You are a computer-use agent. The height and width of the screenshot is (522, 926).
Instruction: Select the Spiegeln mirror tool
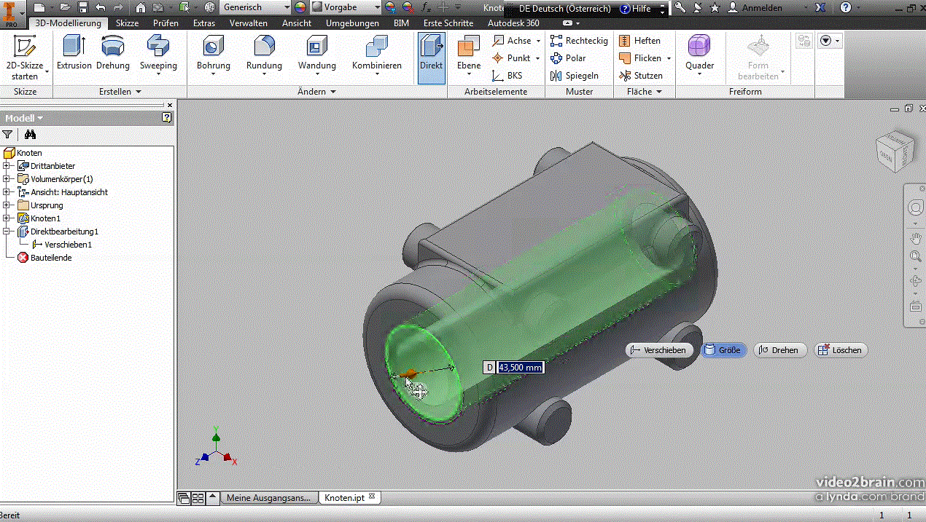(x=575, y=76)
